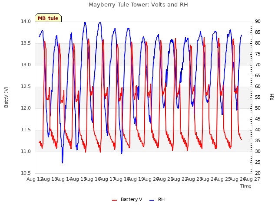Click the BattV (V) axis label

coord(6,97)
